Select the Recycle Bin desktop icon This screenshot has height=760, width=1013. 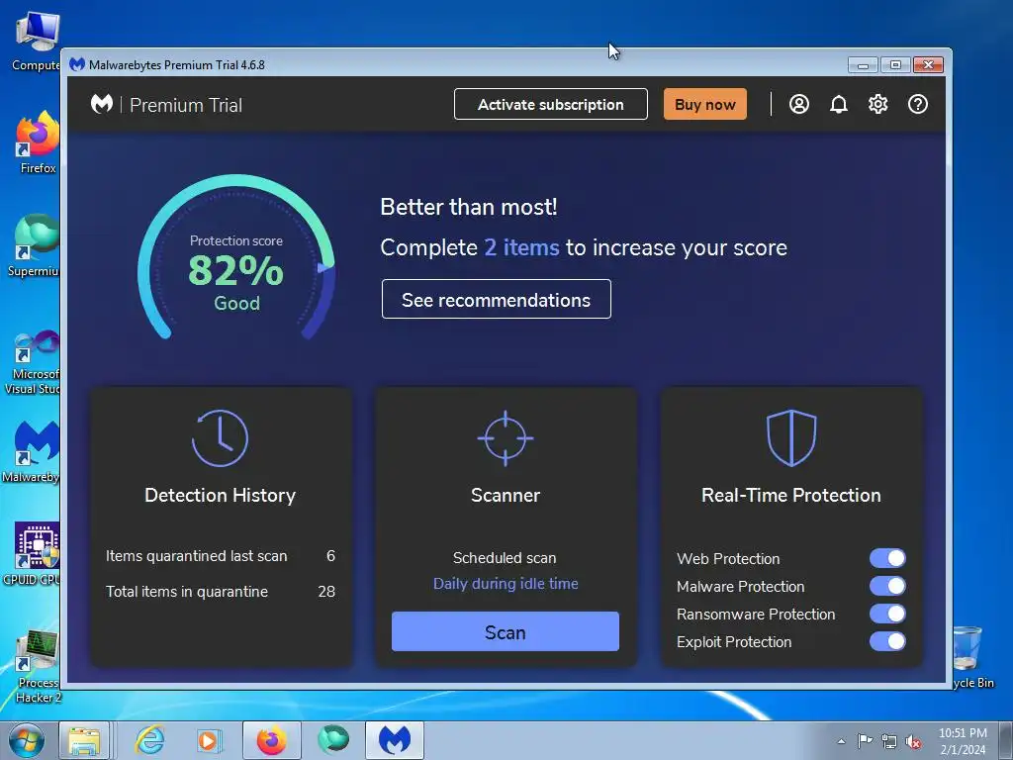(x=972, y=657)
